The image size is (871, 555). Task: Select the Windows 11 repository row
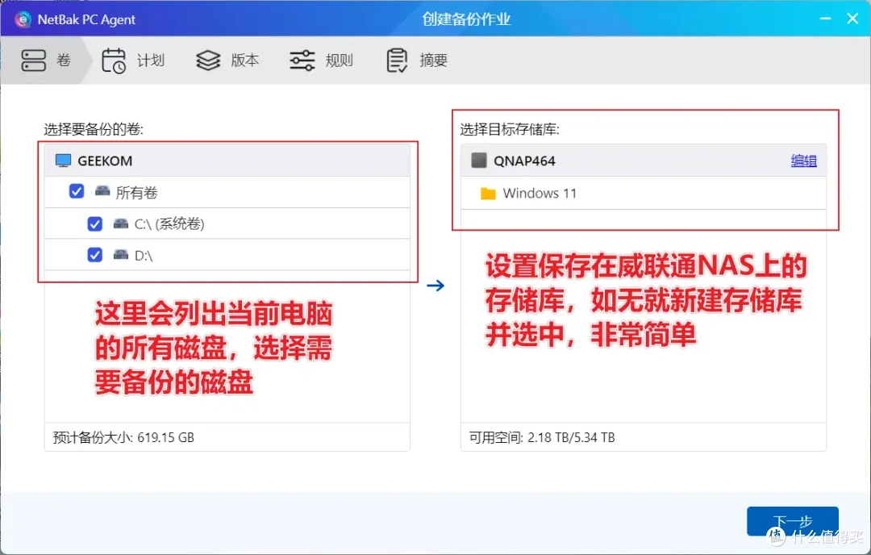(644, 194)
